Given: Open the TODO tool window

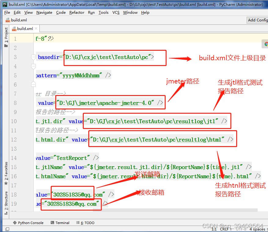Looking at the screenshot, I should coord(85,223).
